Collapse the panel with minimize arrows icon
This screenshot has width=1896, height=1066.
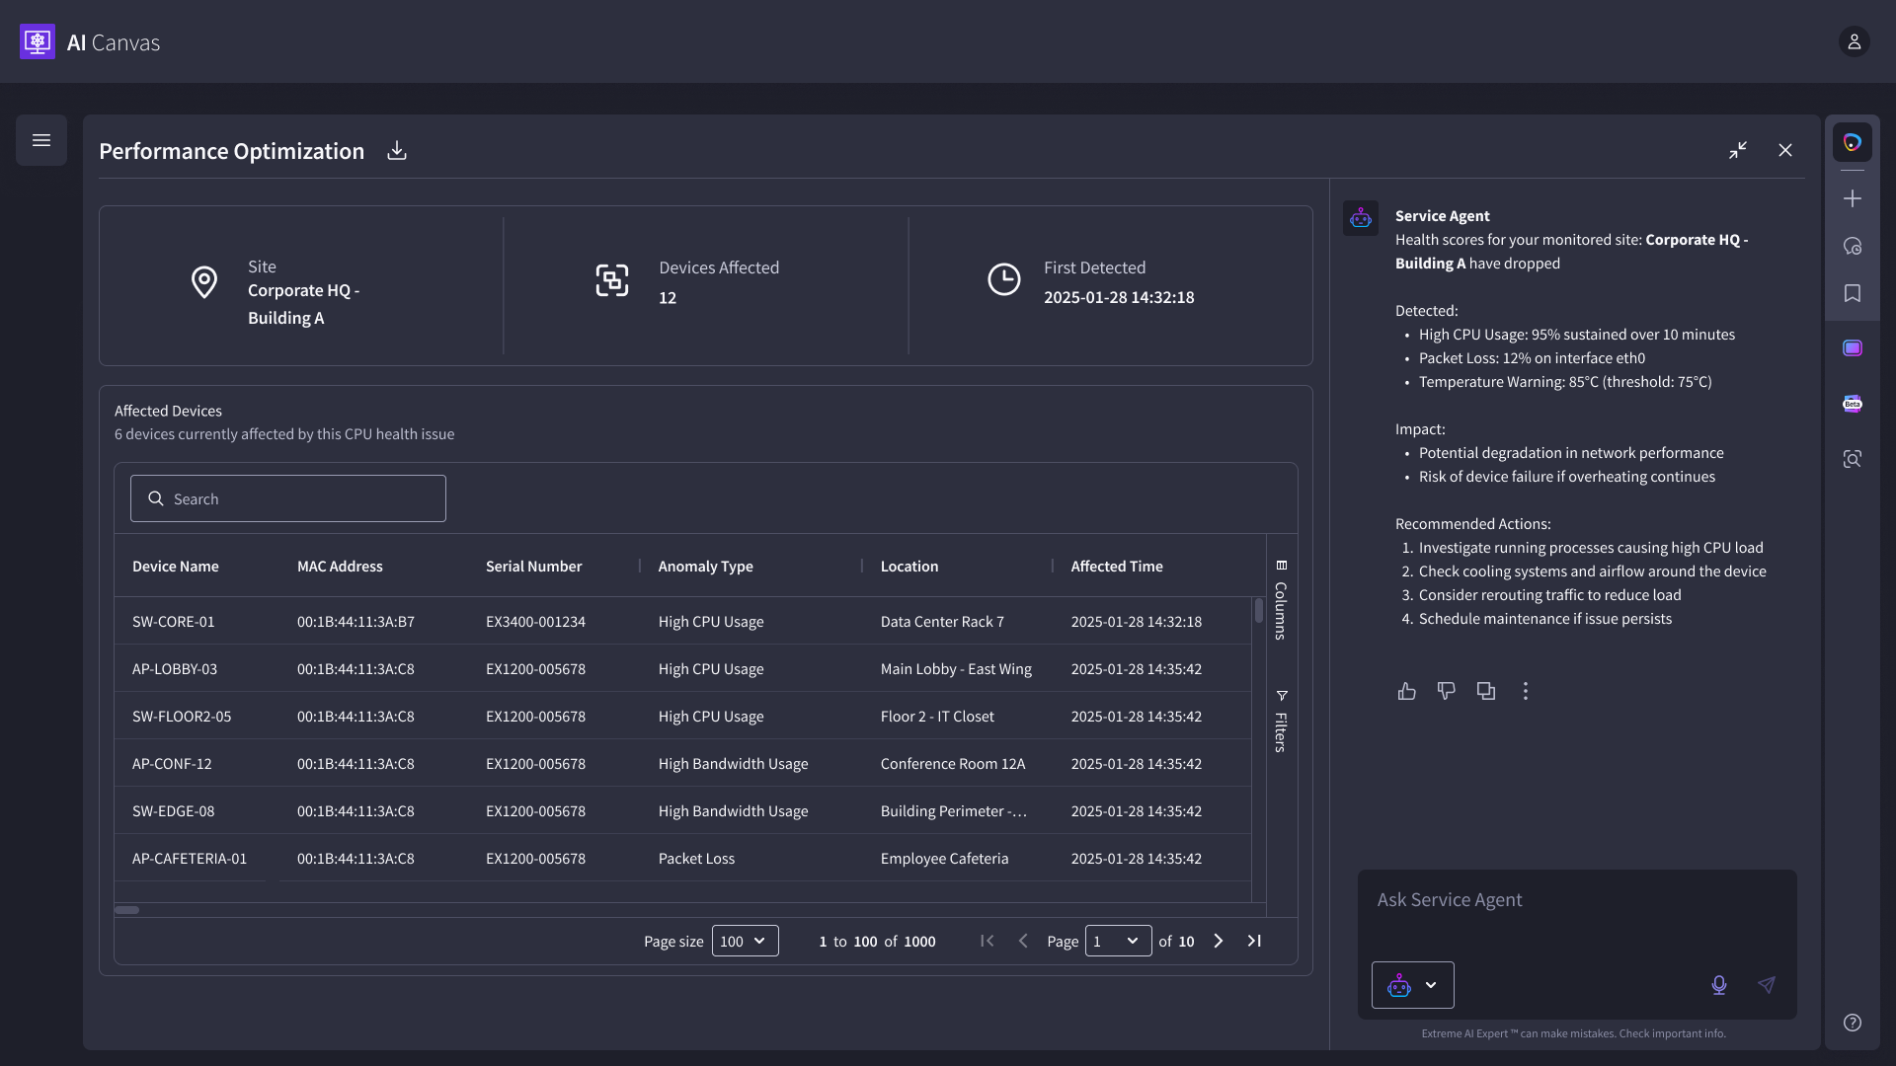[1738, 150]
